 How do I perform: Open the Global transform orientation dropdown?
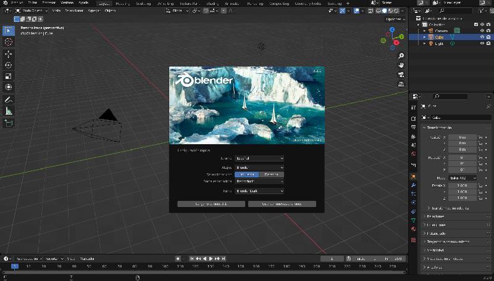(x=177, y=10)
